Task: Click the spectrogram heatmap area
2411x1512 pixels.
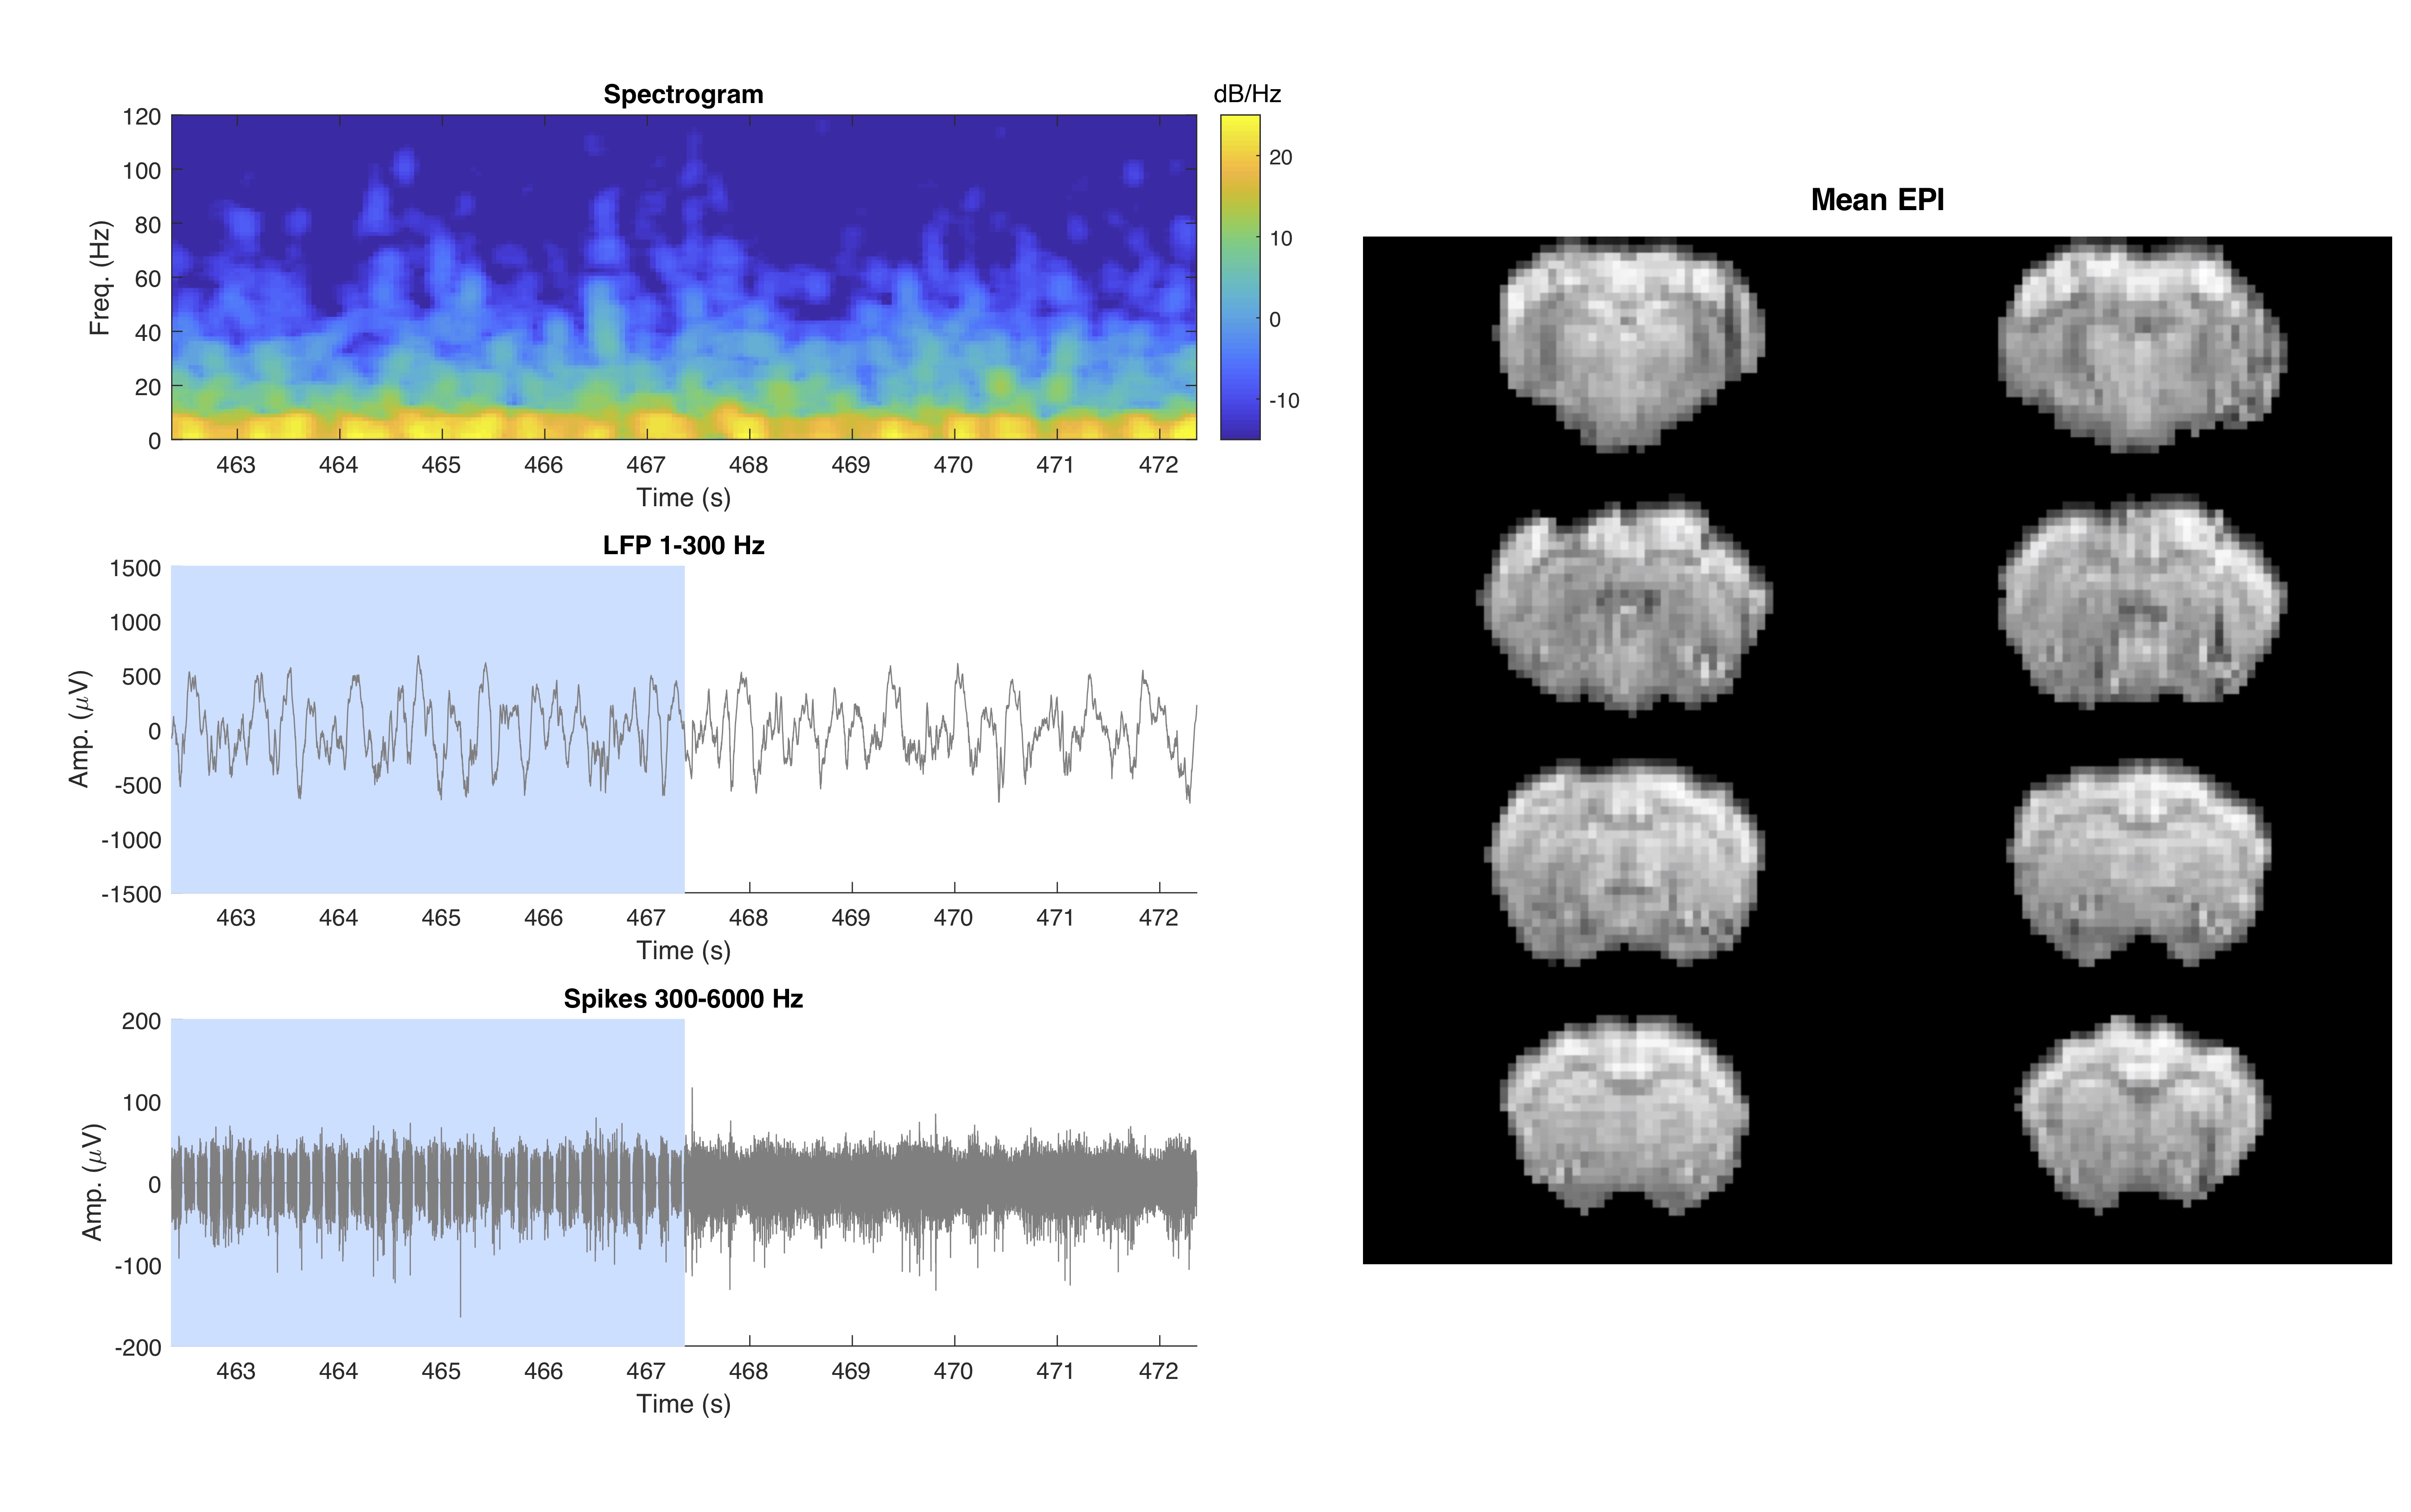Action: coord(683,277)
